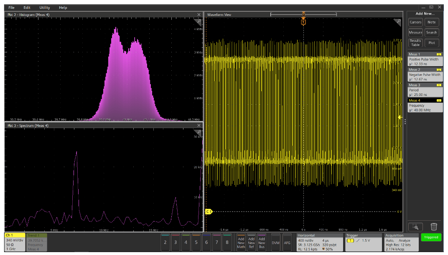448x255 pixels.
Task: Open the Utility menu
Action: pyautogui.click(x=44, y=7)
